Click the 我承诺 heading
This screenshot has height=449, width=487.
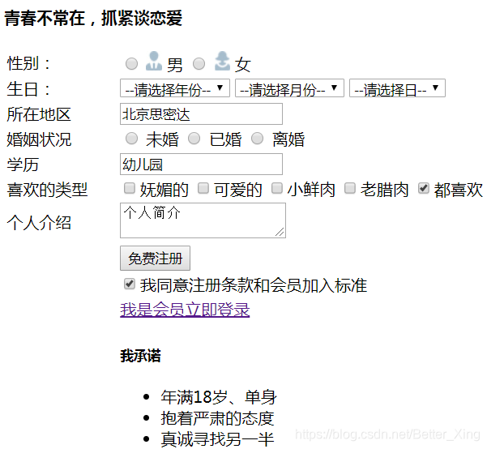(x=141, y=356)
